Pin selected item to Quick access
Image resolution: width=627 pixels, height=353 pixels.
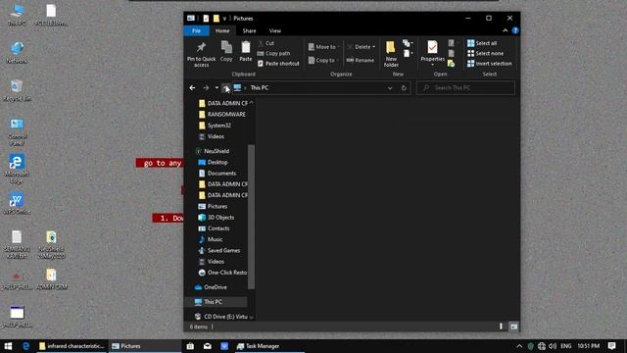201,54
